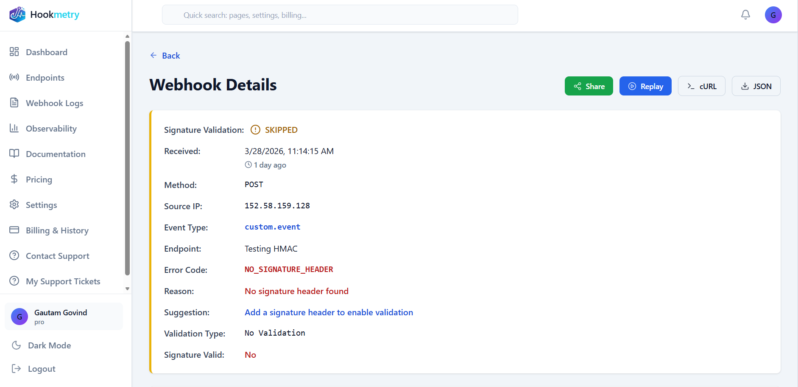Click the notifications bell
The image size is (798, 387).
tap(745, 14)
